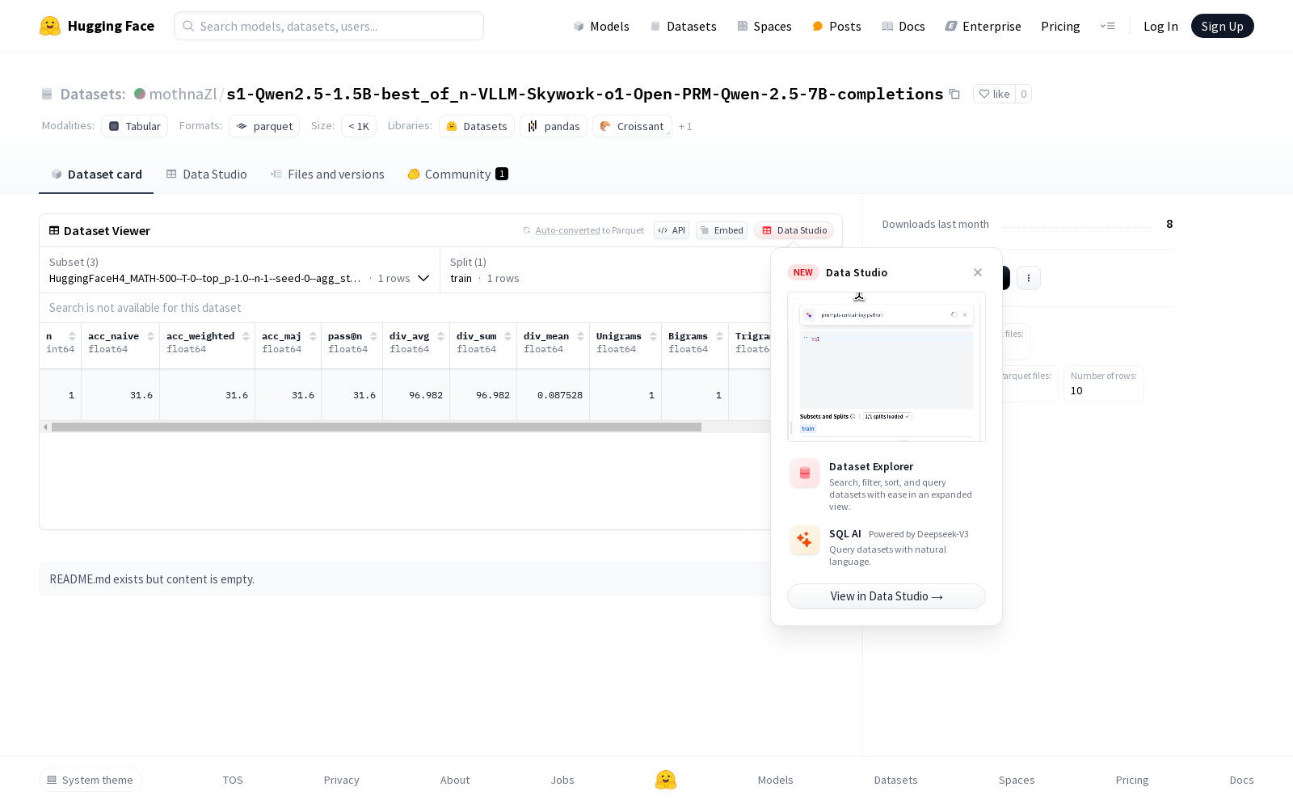
Task: Open the About footer link
Action: (455, 780)
